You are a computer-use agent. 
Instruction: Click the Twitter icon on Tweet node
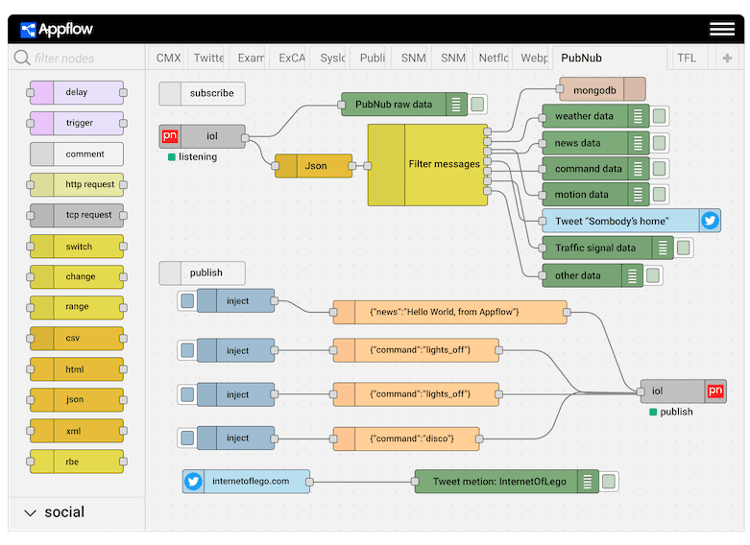710,221
